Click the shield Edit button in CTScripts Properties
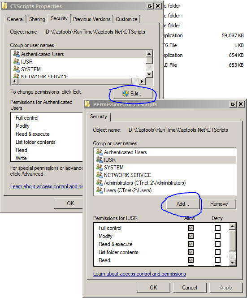The height and width of the screenshot is (298, 247). (133, 94)
